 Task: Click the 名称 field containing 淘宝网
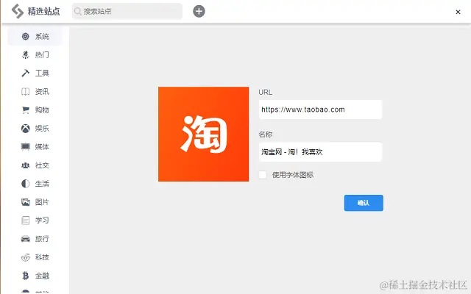coord(320,152)
